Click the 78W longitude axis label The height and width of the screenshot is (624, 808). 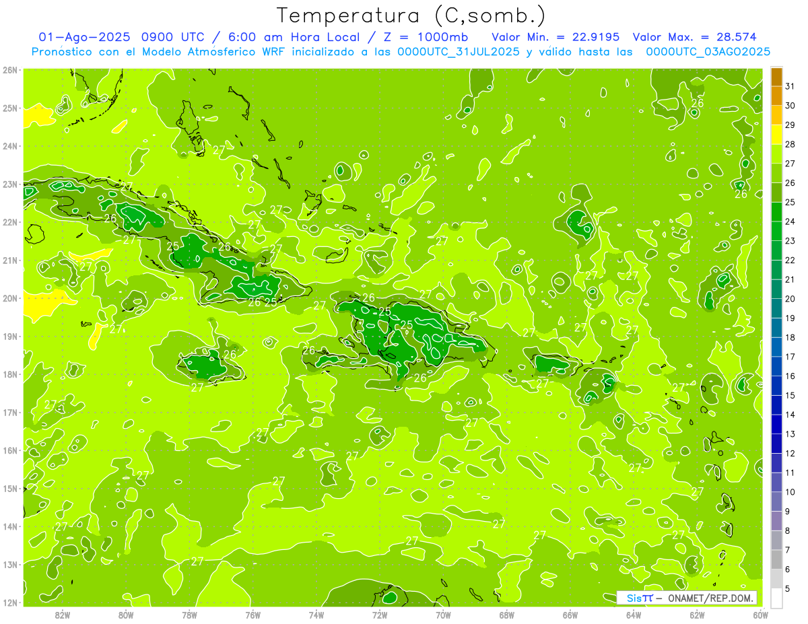click(189, 615)
